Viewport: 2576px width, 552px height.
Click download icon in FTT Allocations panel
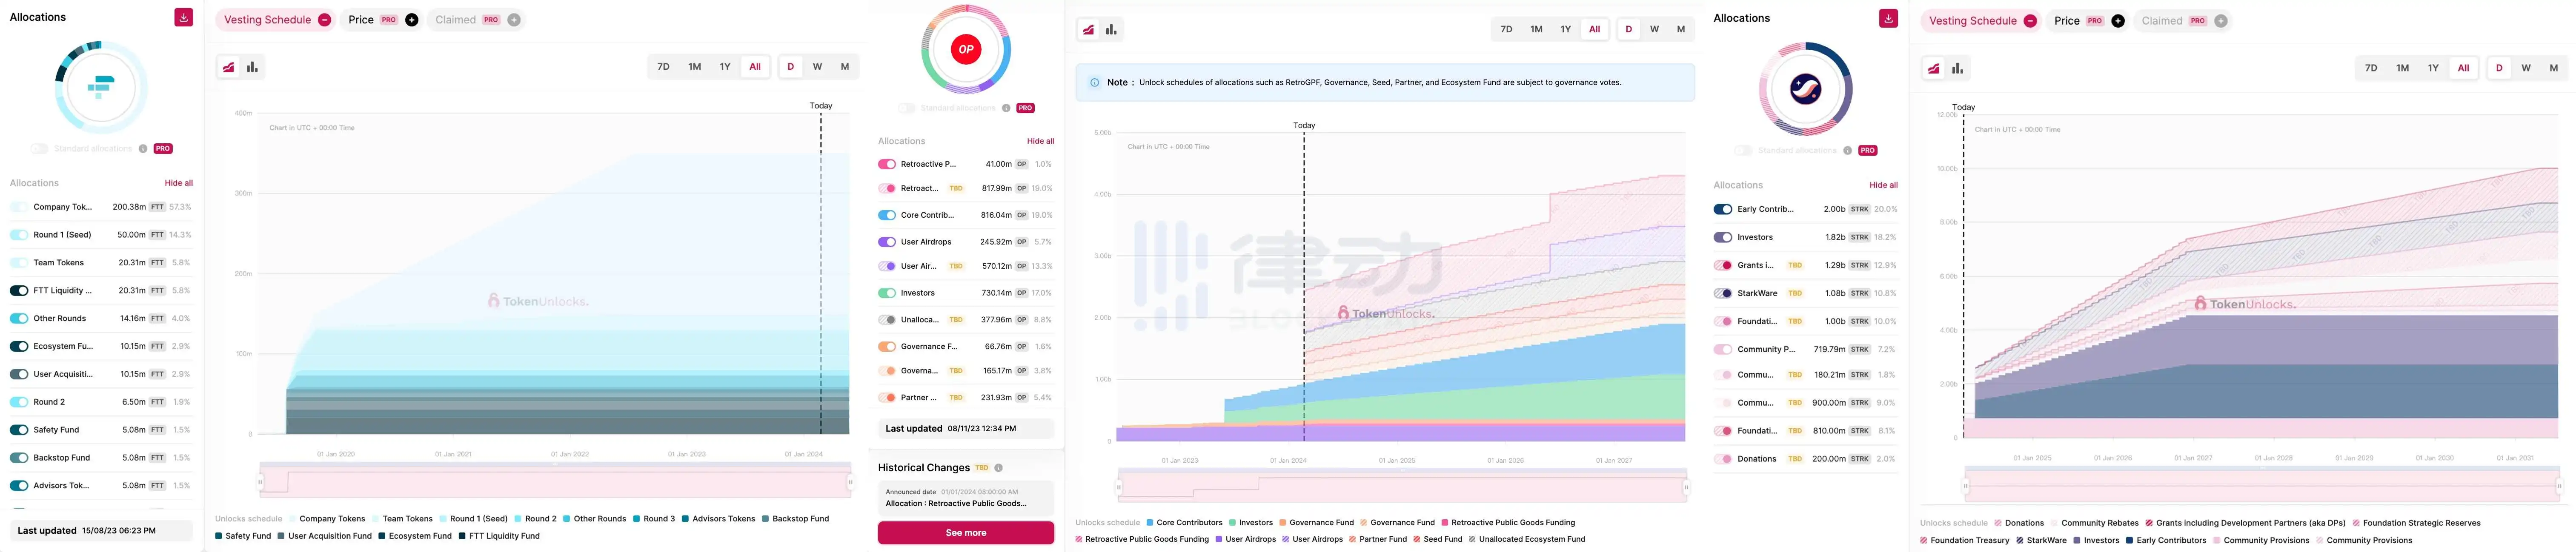(x=183, y=18)
